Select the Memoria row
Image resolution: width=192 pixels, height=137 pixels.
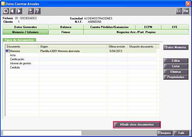click(81, 51)
